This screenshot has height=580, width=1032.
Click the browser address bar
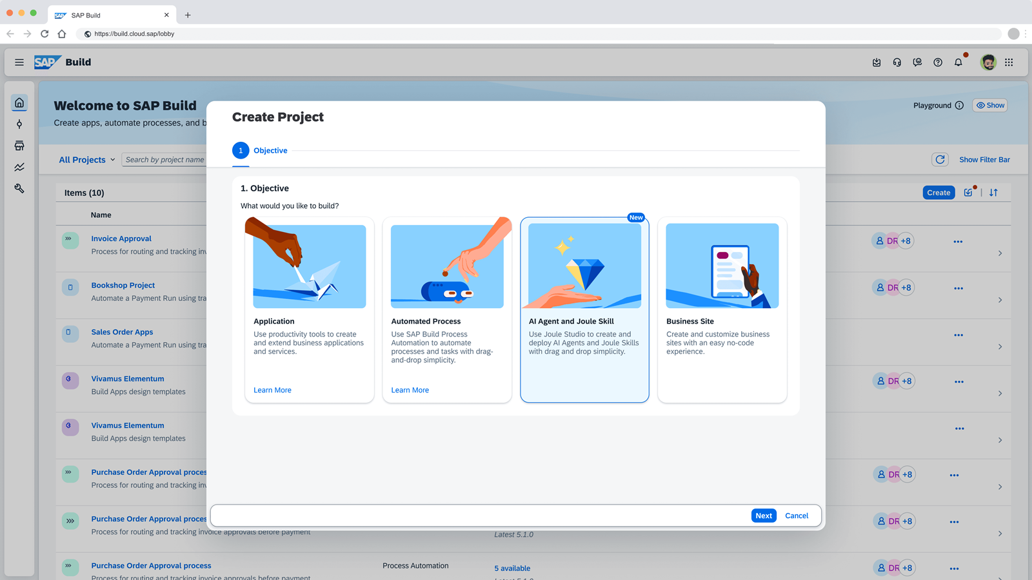coord(539,34)
